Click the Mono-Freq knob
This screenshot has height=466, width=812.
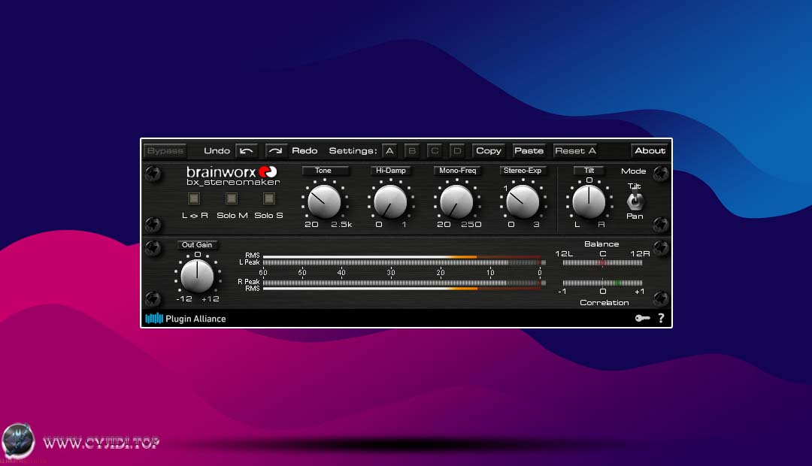(456, 202)
